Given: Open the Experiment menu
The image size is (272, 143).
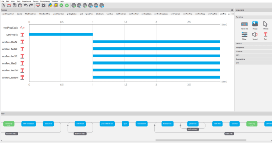Looking at the screenshot, I should click(27, 1).
